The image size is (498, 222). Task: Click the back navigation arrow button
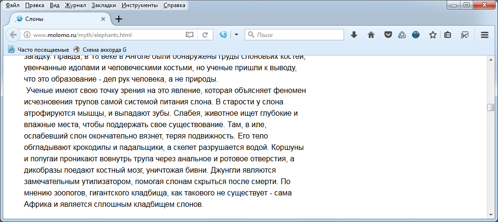tap(13, 35)
